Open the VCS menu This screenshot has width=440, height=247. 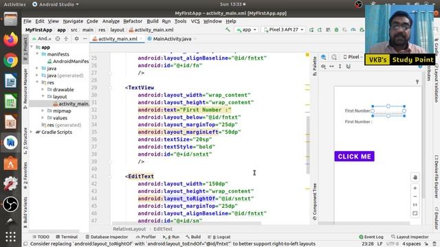click(x=195, y=21)
